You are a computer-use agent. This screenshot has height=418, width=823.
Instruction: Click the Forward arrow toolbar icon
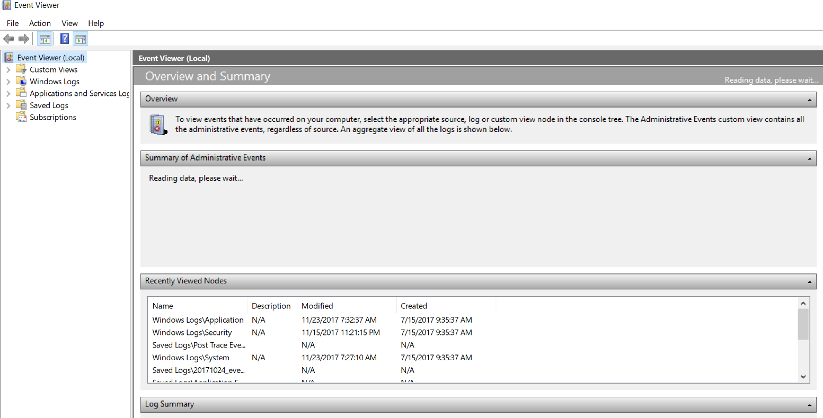23,39
